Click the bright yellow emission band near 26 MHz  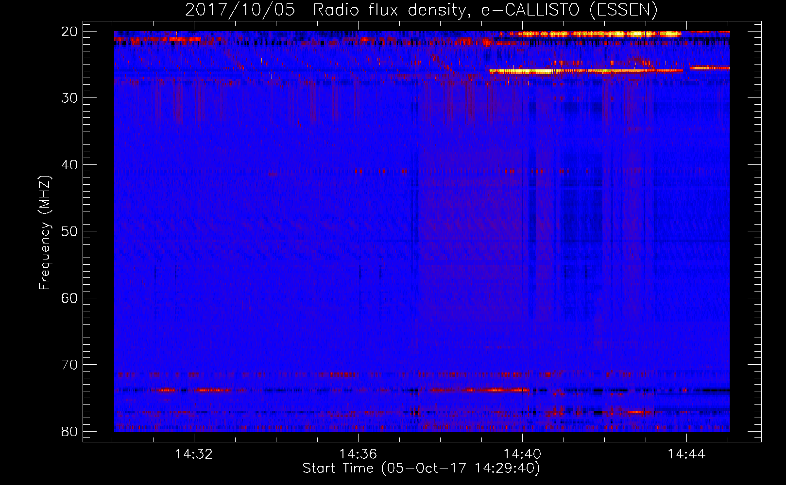tap(585, 71)
